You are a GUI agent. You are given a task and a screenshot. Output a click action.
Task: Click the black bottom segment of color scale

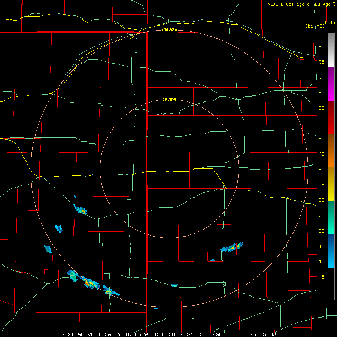(331, 284)
